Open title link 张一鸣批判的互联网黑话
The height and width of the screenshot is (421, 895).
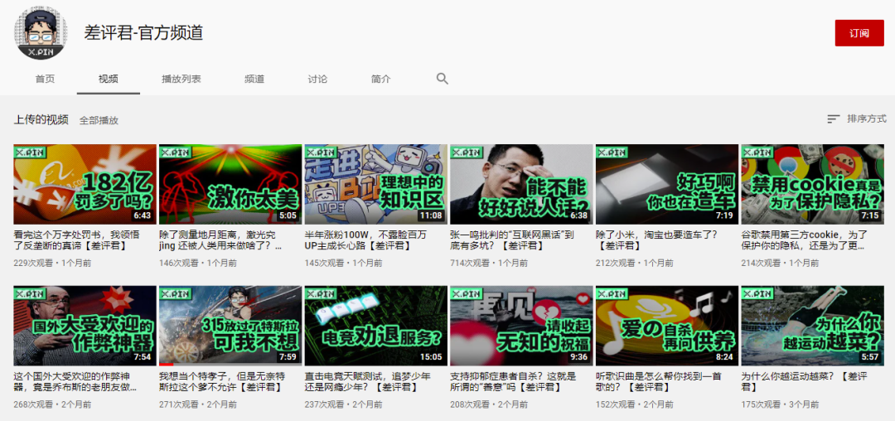512,240
